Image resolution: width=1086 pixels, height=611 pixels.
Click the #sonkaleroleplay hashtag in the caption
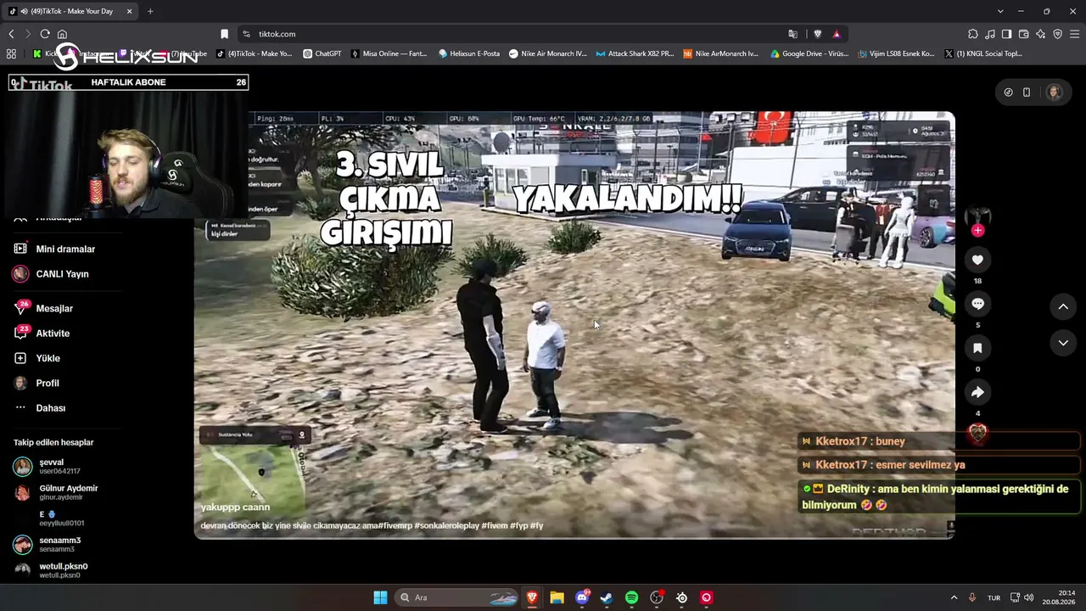[x=447, y=526]
